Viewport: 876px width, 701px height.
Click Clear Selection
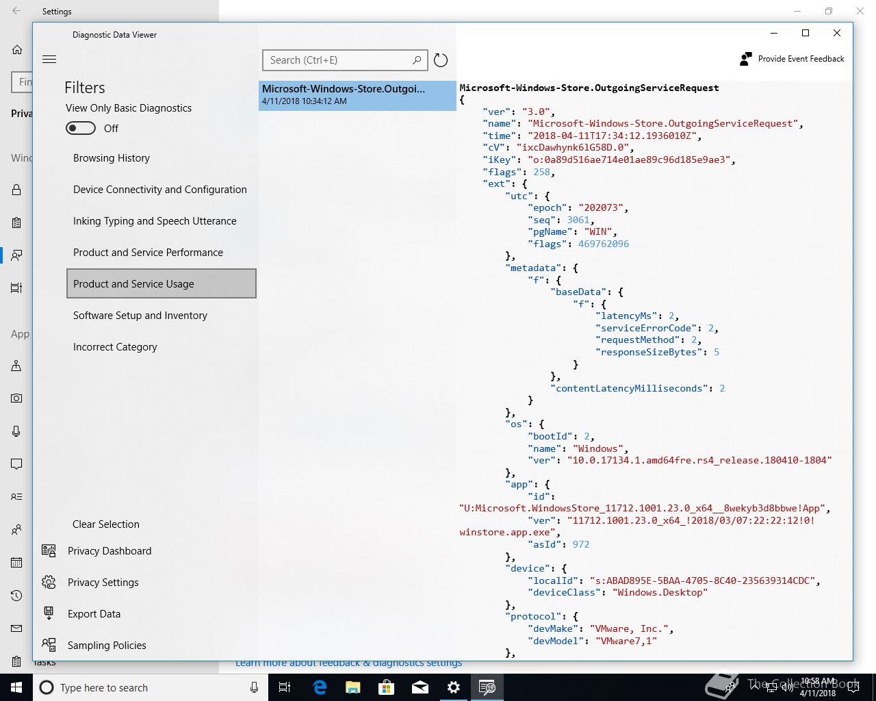tap(106, 524)
